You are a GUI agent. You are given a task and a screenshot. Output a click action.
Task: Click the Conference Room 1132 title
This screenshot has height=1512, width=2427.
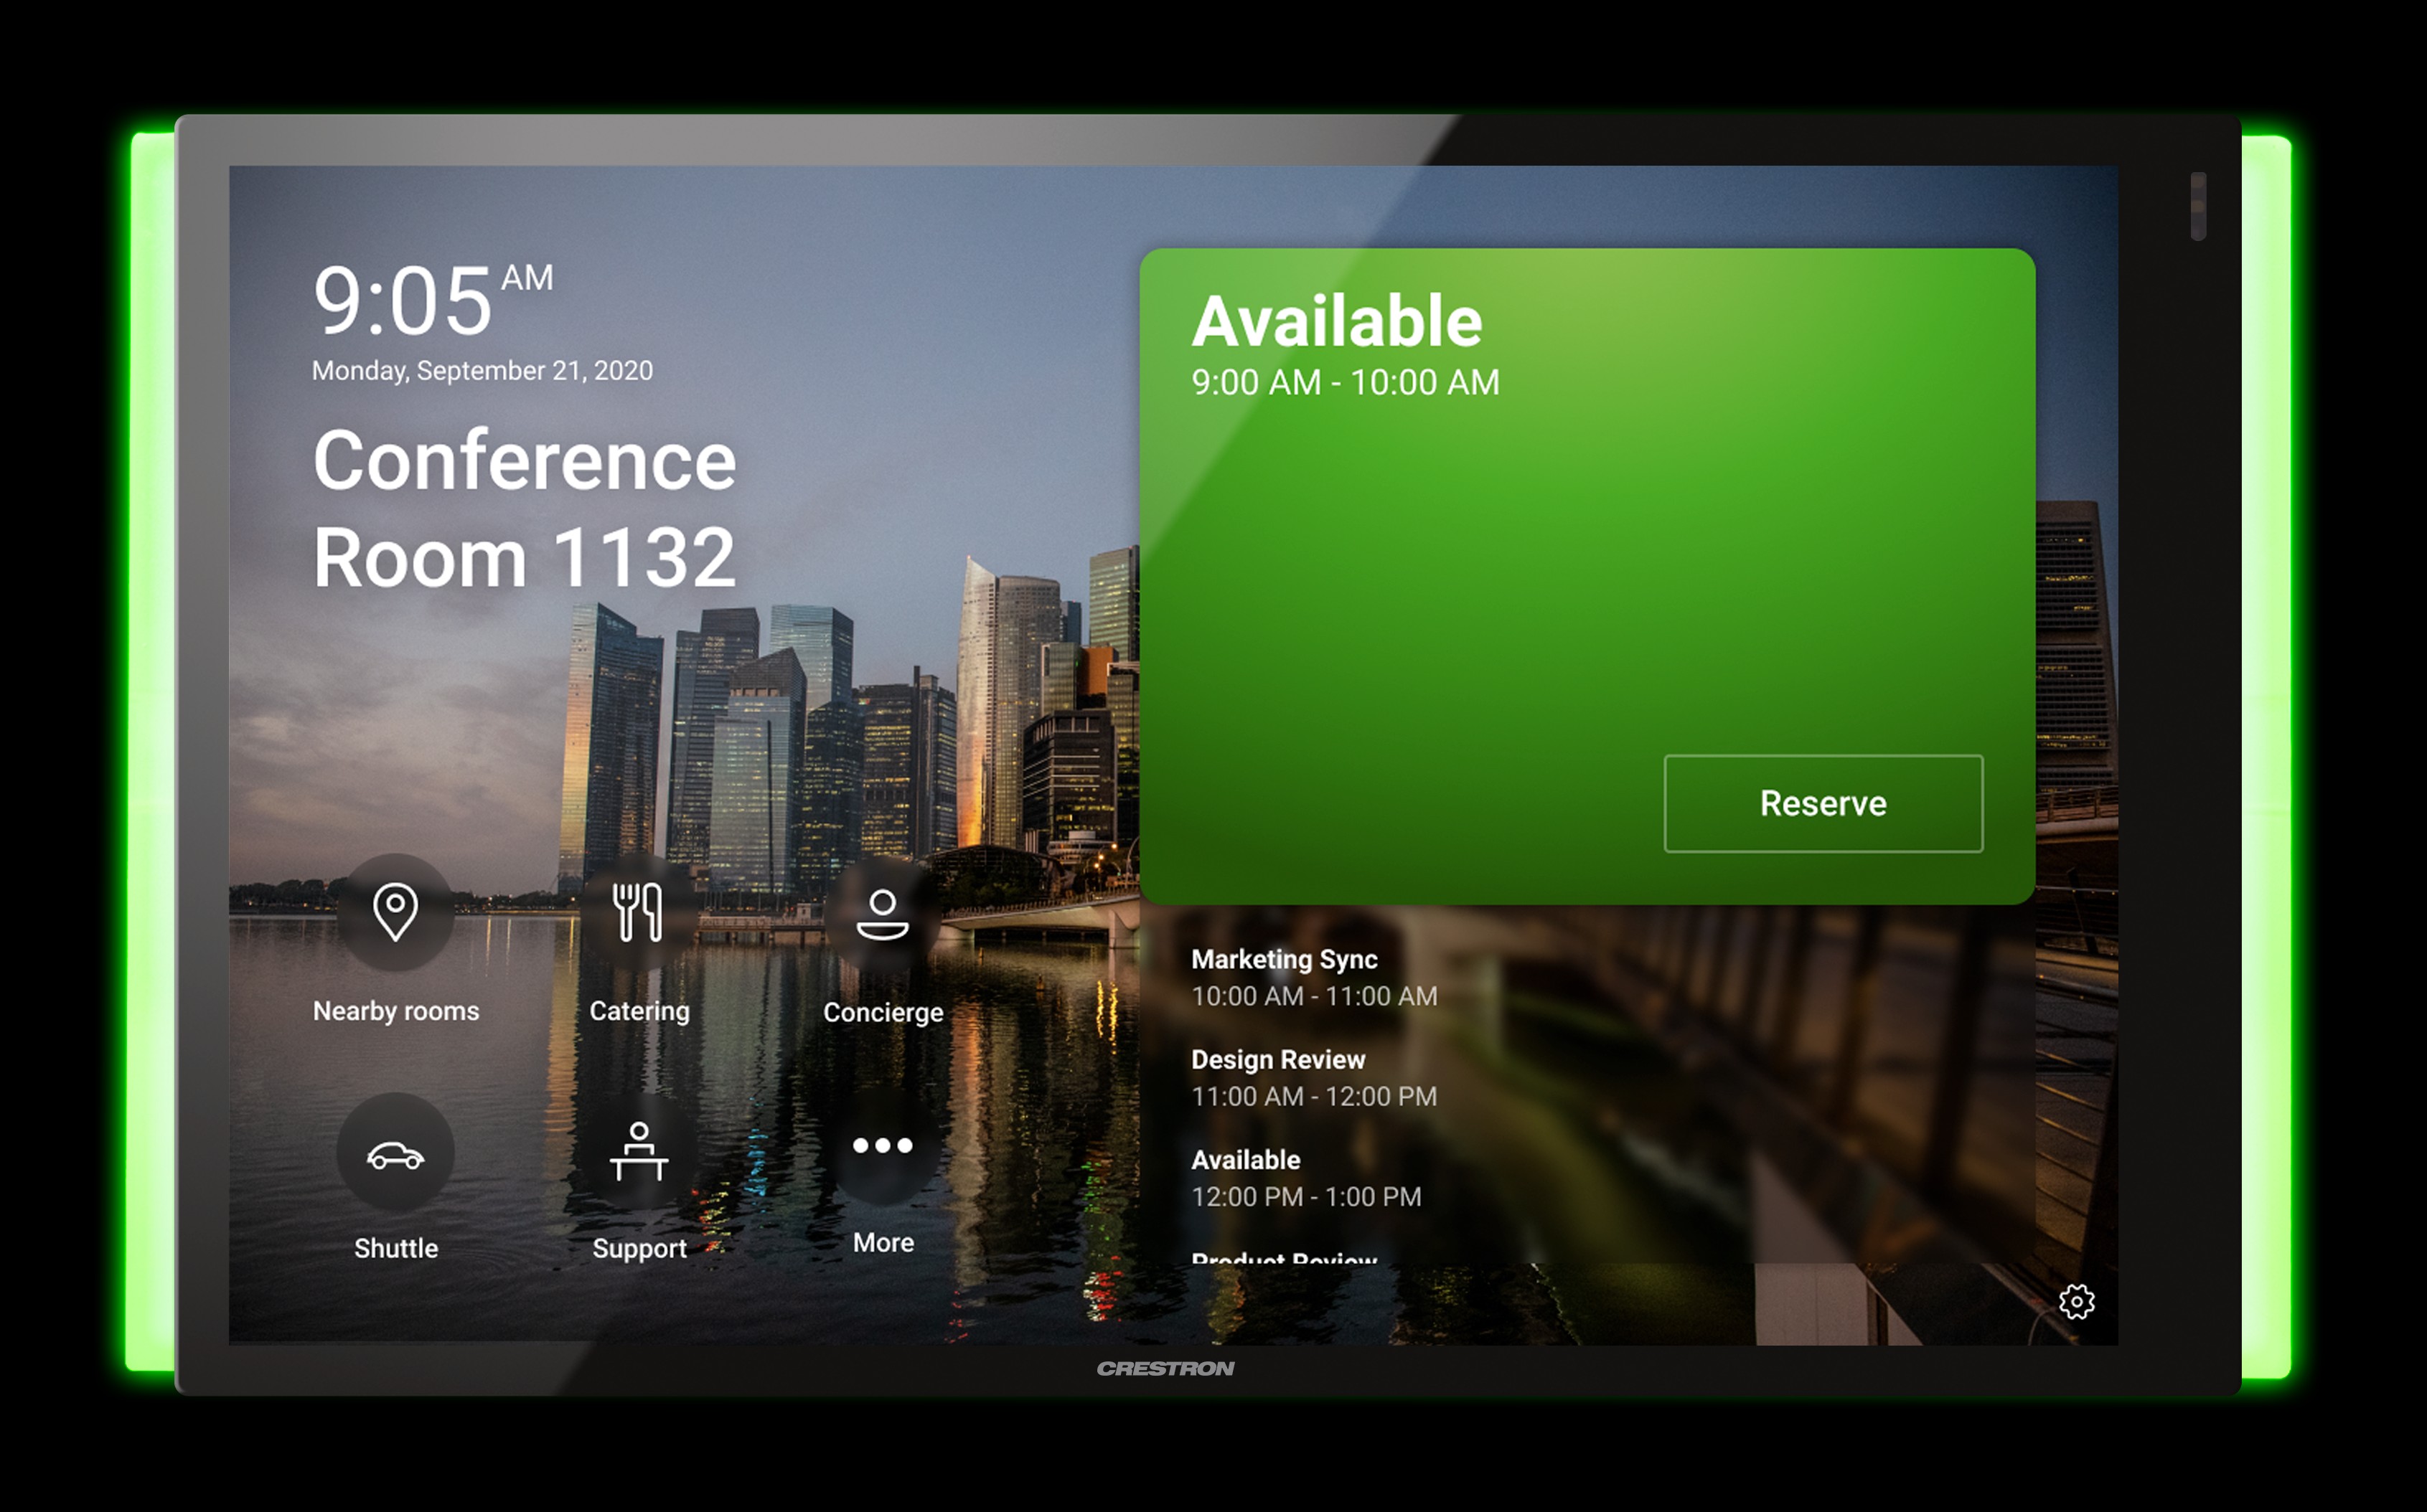[x=524, y=508]
